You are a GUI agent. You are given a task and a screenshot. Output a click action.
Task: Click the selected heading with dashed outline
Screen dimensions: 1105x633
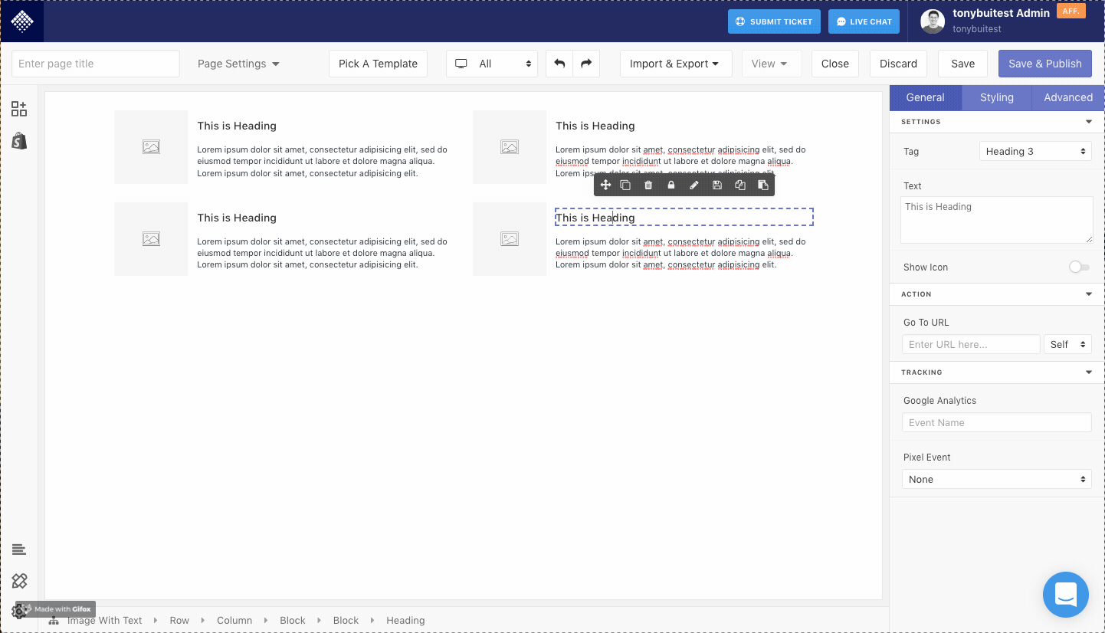click(x=684, y=218)
